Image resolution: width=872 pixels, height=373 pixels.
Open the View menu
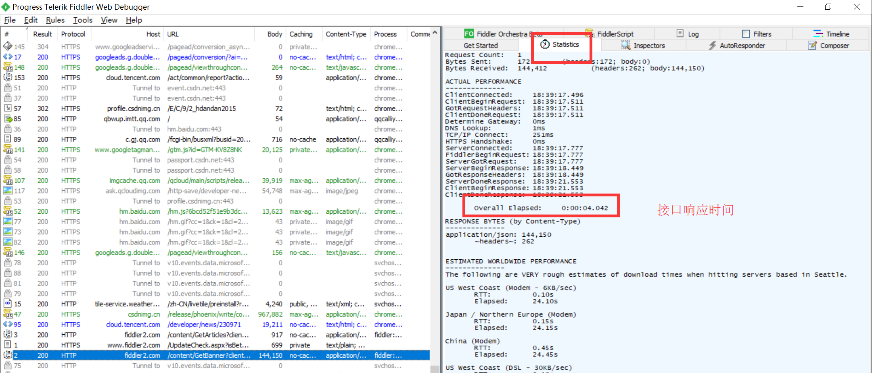click(x=109, y=20)
